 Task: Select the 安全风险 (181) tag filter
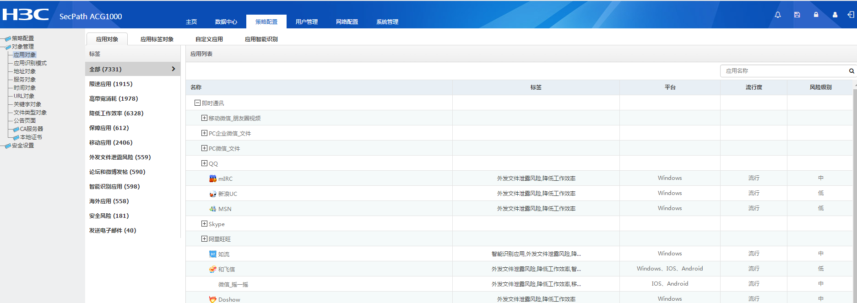pyautogui.click(x=109, y=216)
